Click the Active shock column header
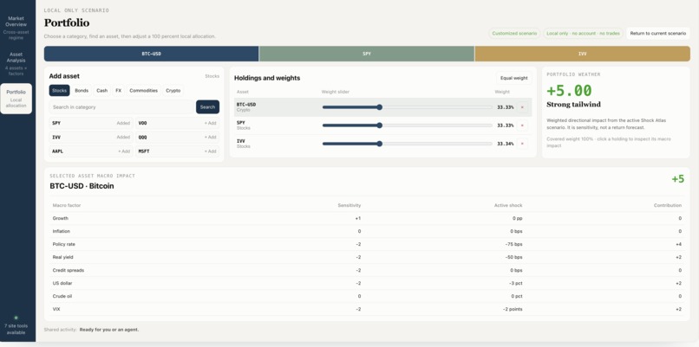699x347 pixels. (x=508, y=205)
